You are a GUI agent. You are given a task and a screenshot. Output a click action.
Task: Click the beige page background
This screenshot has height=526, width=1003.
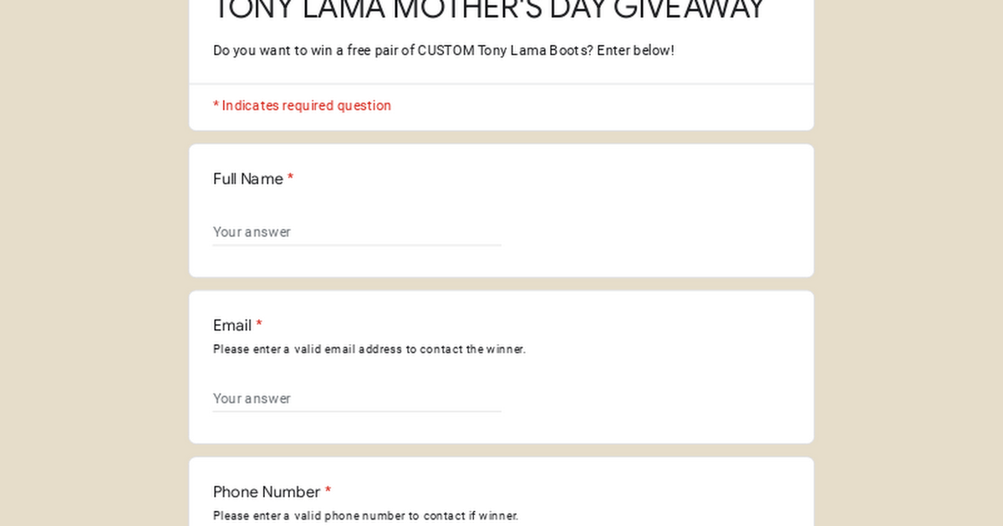coord(92,267)
